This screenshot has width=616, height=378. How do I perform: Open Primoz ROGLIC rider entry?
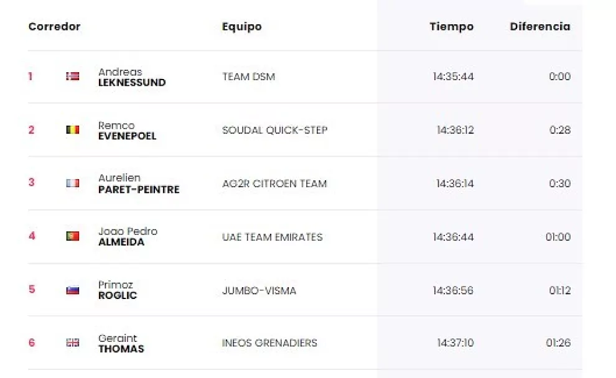coord(117,290)
